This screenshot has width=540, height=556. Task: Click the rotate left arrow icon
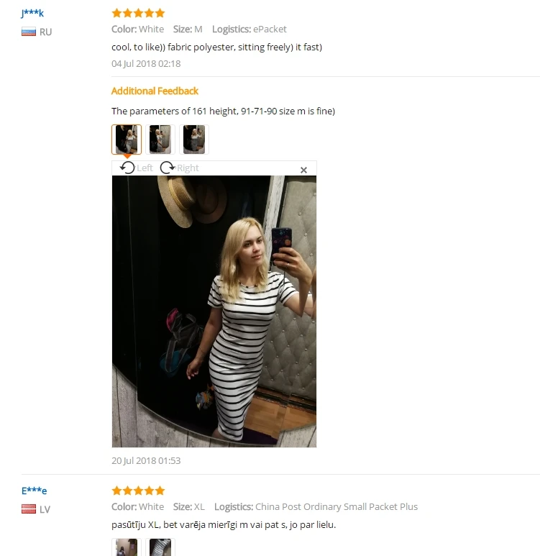pos(127,168)
